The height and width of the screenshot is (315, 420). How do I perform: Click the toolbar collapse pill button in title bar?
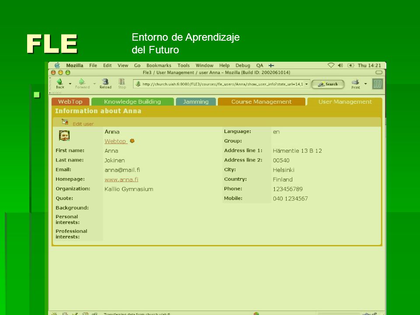(379, 72)
